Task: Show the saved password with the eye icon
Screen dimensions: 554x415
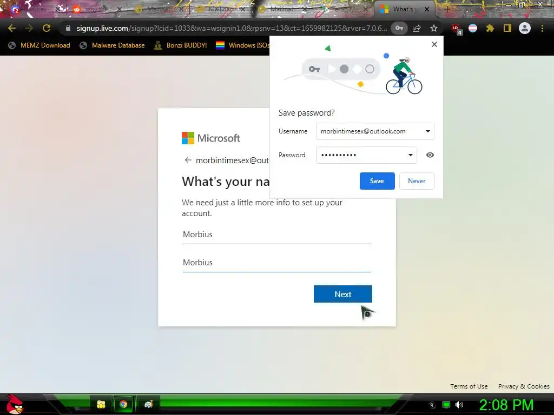Action: (x=430, y=155)
